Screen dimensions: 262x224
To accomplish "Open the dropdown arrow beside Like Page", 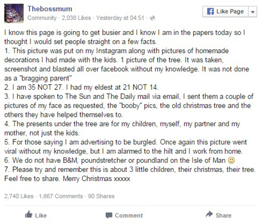I will coord(253,12).
